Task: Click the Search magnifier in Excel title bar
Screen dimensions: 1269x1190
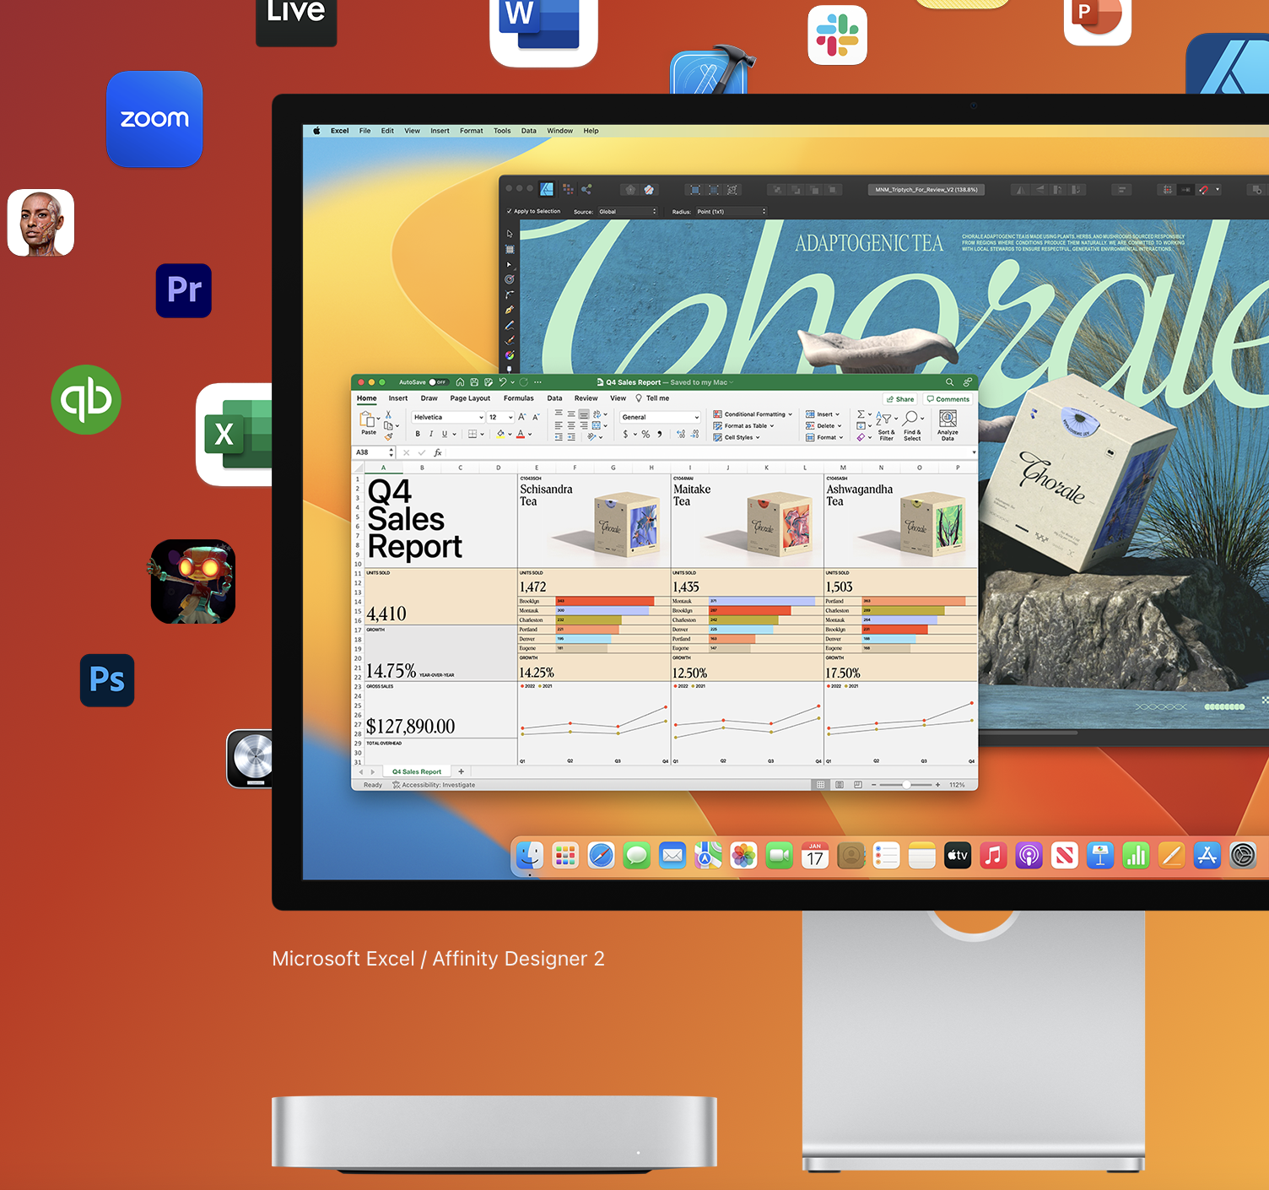Action: pos(949,382)
